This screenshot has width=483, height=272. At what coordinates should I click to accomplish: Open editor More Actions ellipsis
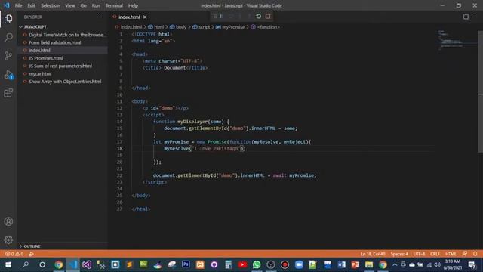[x=475, y=17]
